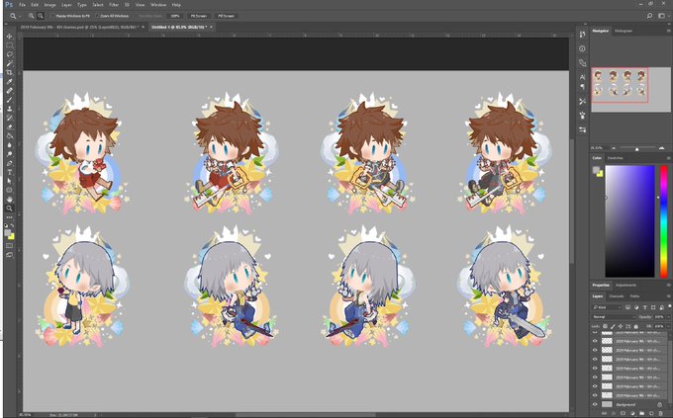Open the Opacity slider dropdown arrow

point(669,317)
